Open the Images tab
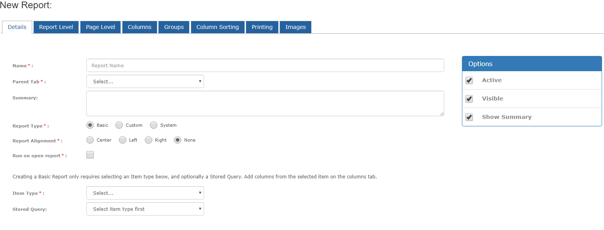This screenshot has height=230, width=604. tap(296, 27)
